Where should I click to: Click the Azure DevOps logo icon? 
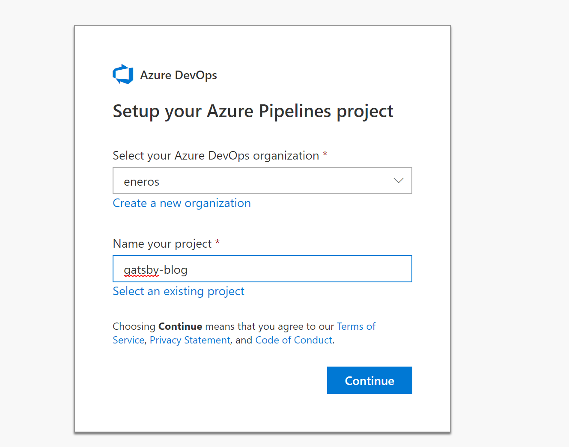(123, 74)
